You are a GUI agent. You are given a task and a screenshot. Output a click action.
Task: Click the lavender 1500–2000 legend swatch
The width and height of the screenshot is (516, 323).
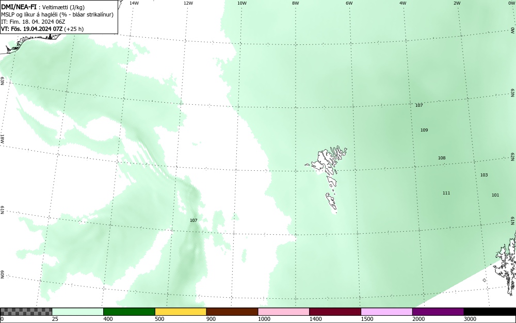pyautogui.click(x=386, y=312)
